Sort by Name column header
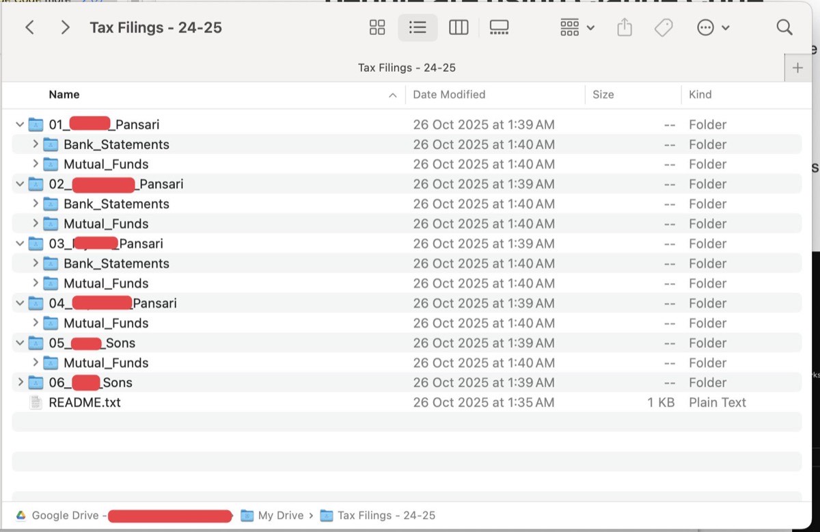This screenshot has height=532, width=820. (64, 94)
